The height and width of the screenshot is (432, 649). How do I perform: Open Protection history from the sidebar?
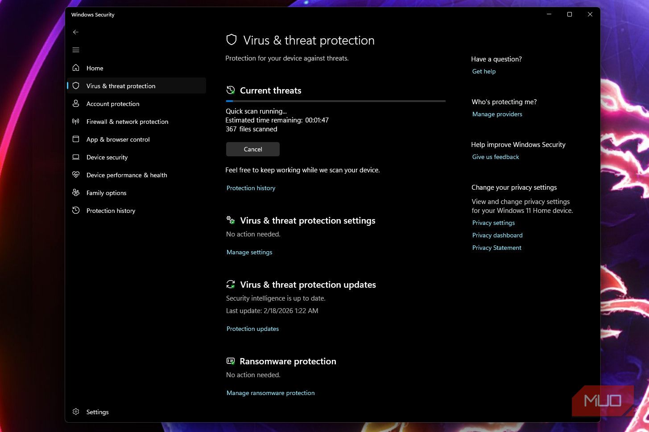coord(136,210)
